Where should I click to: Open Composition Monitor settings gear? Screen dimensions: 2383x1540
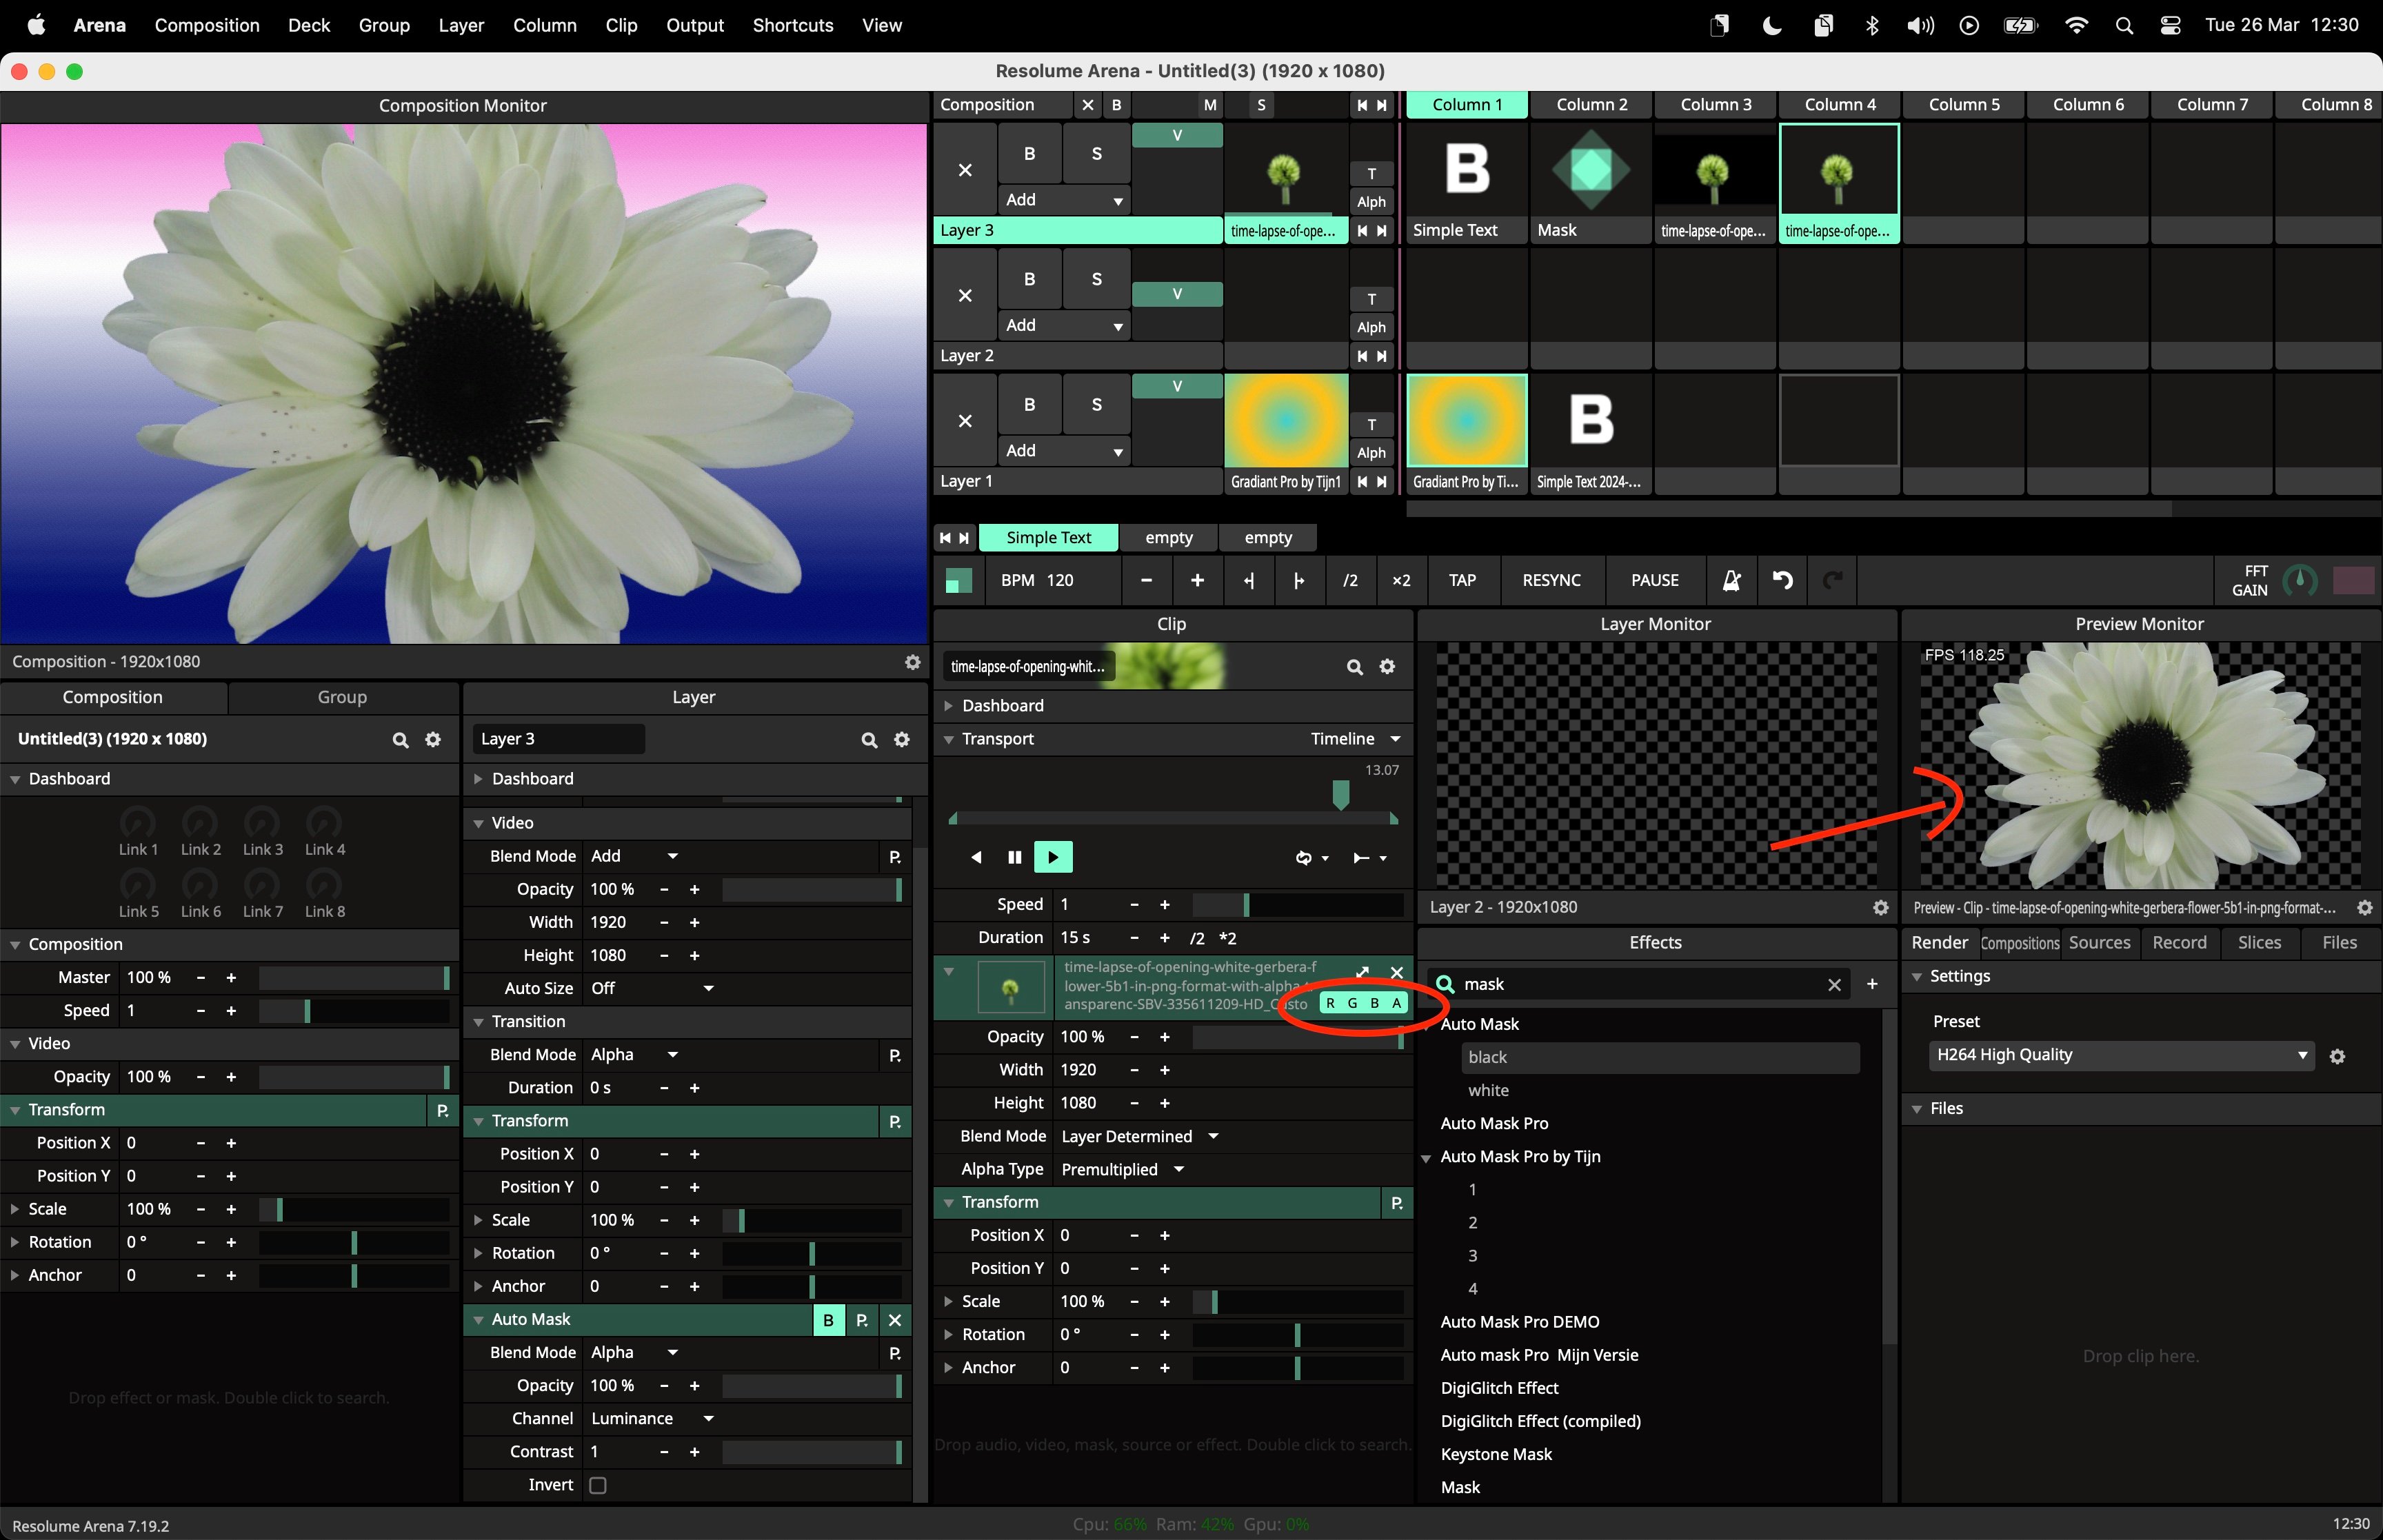pos(912,662)
